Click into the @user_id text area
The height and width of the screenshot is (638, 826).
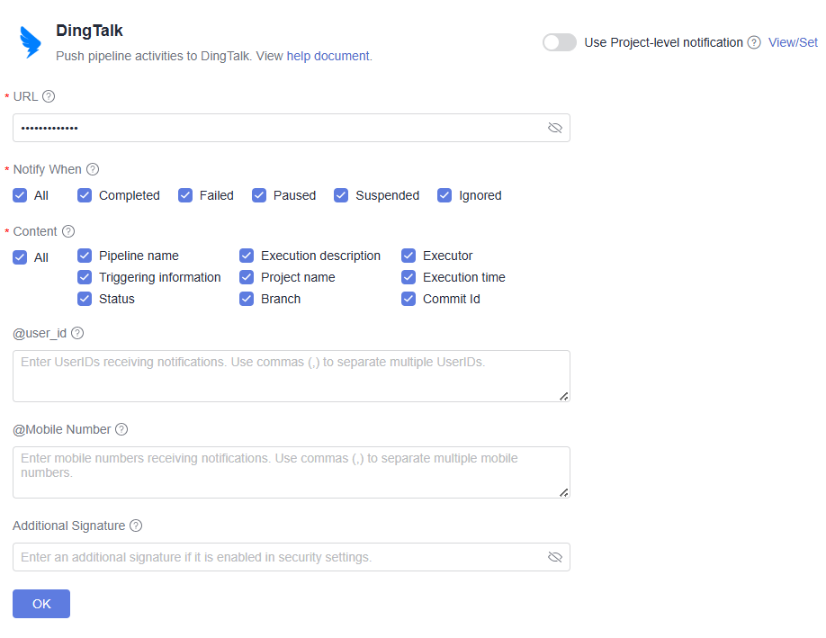click(x=291, y=375)
